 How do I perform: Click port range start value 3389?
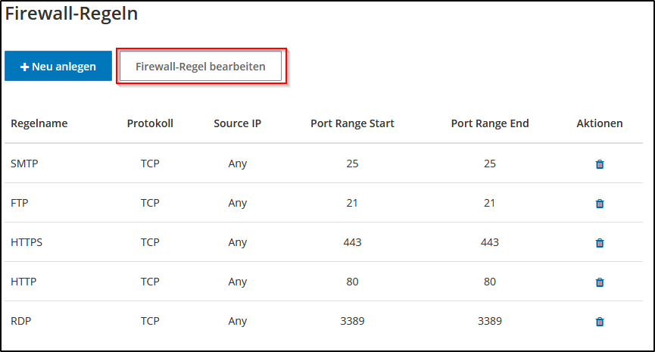(352, 321)
